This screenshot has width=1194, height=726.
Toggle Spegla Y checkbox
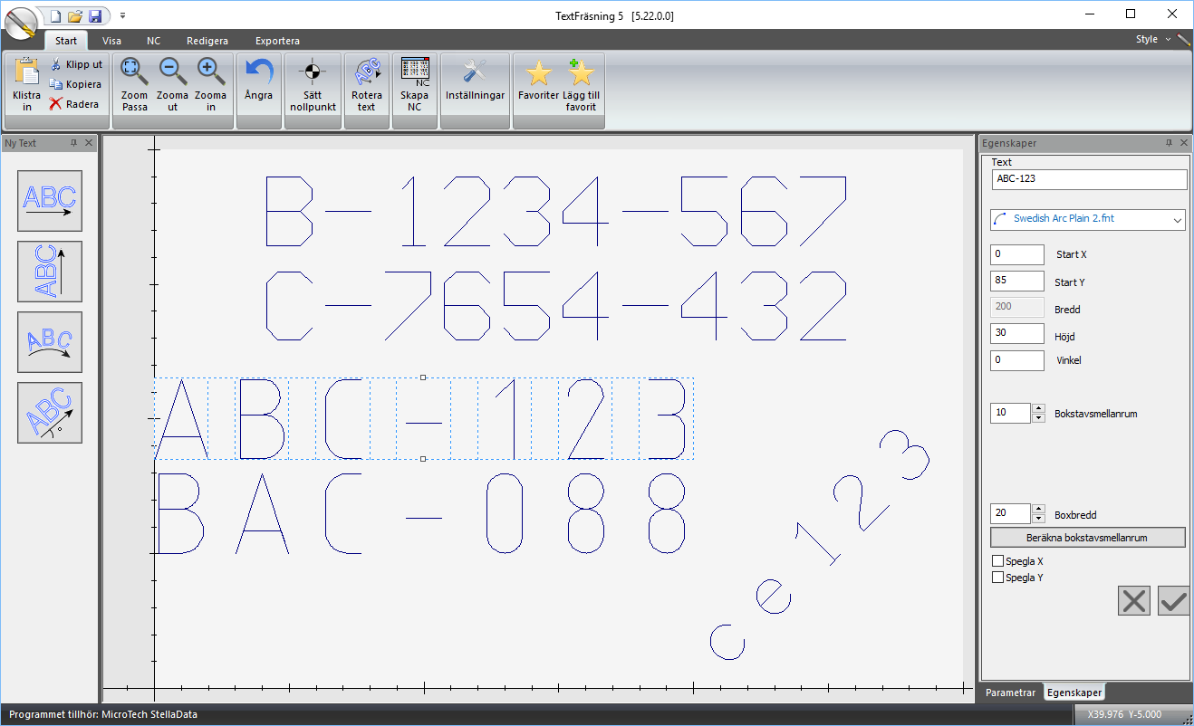tap(998, 578)
